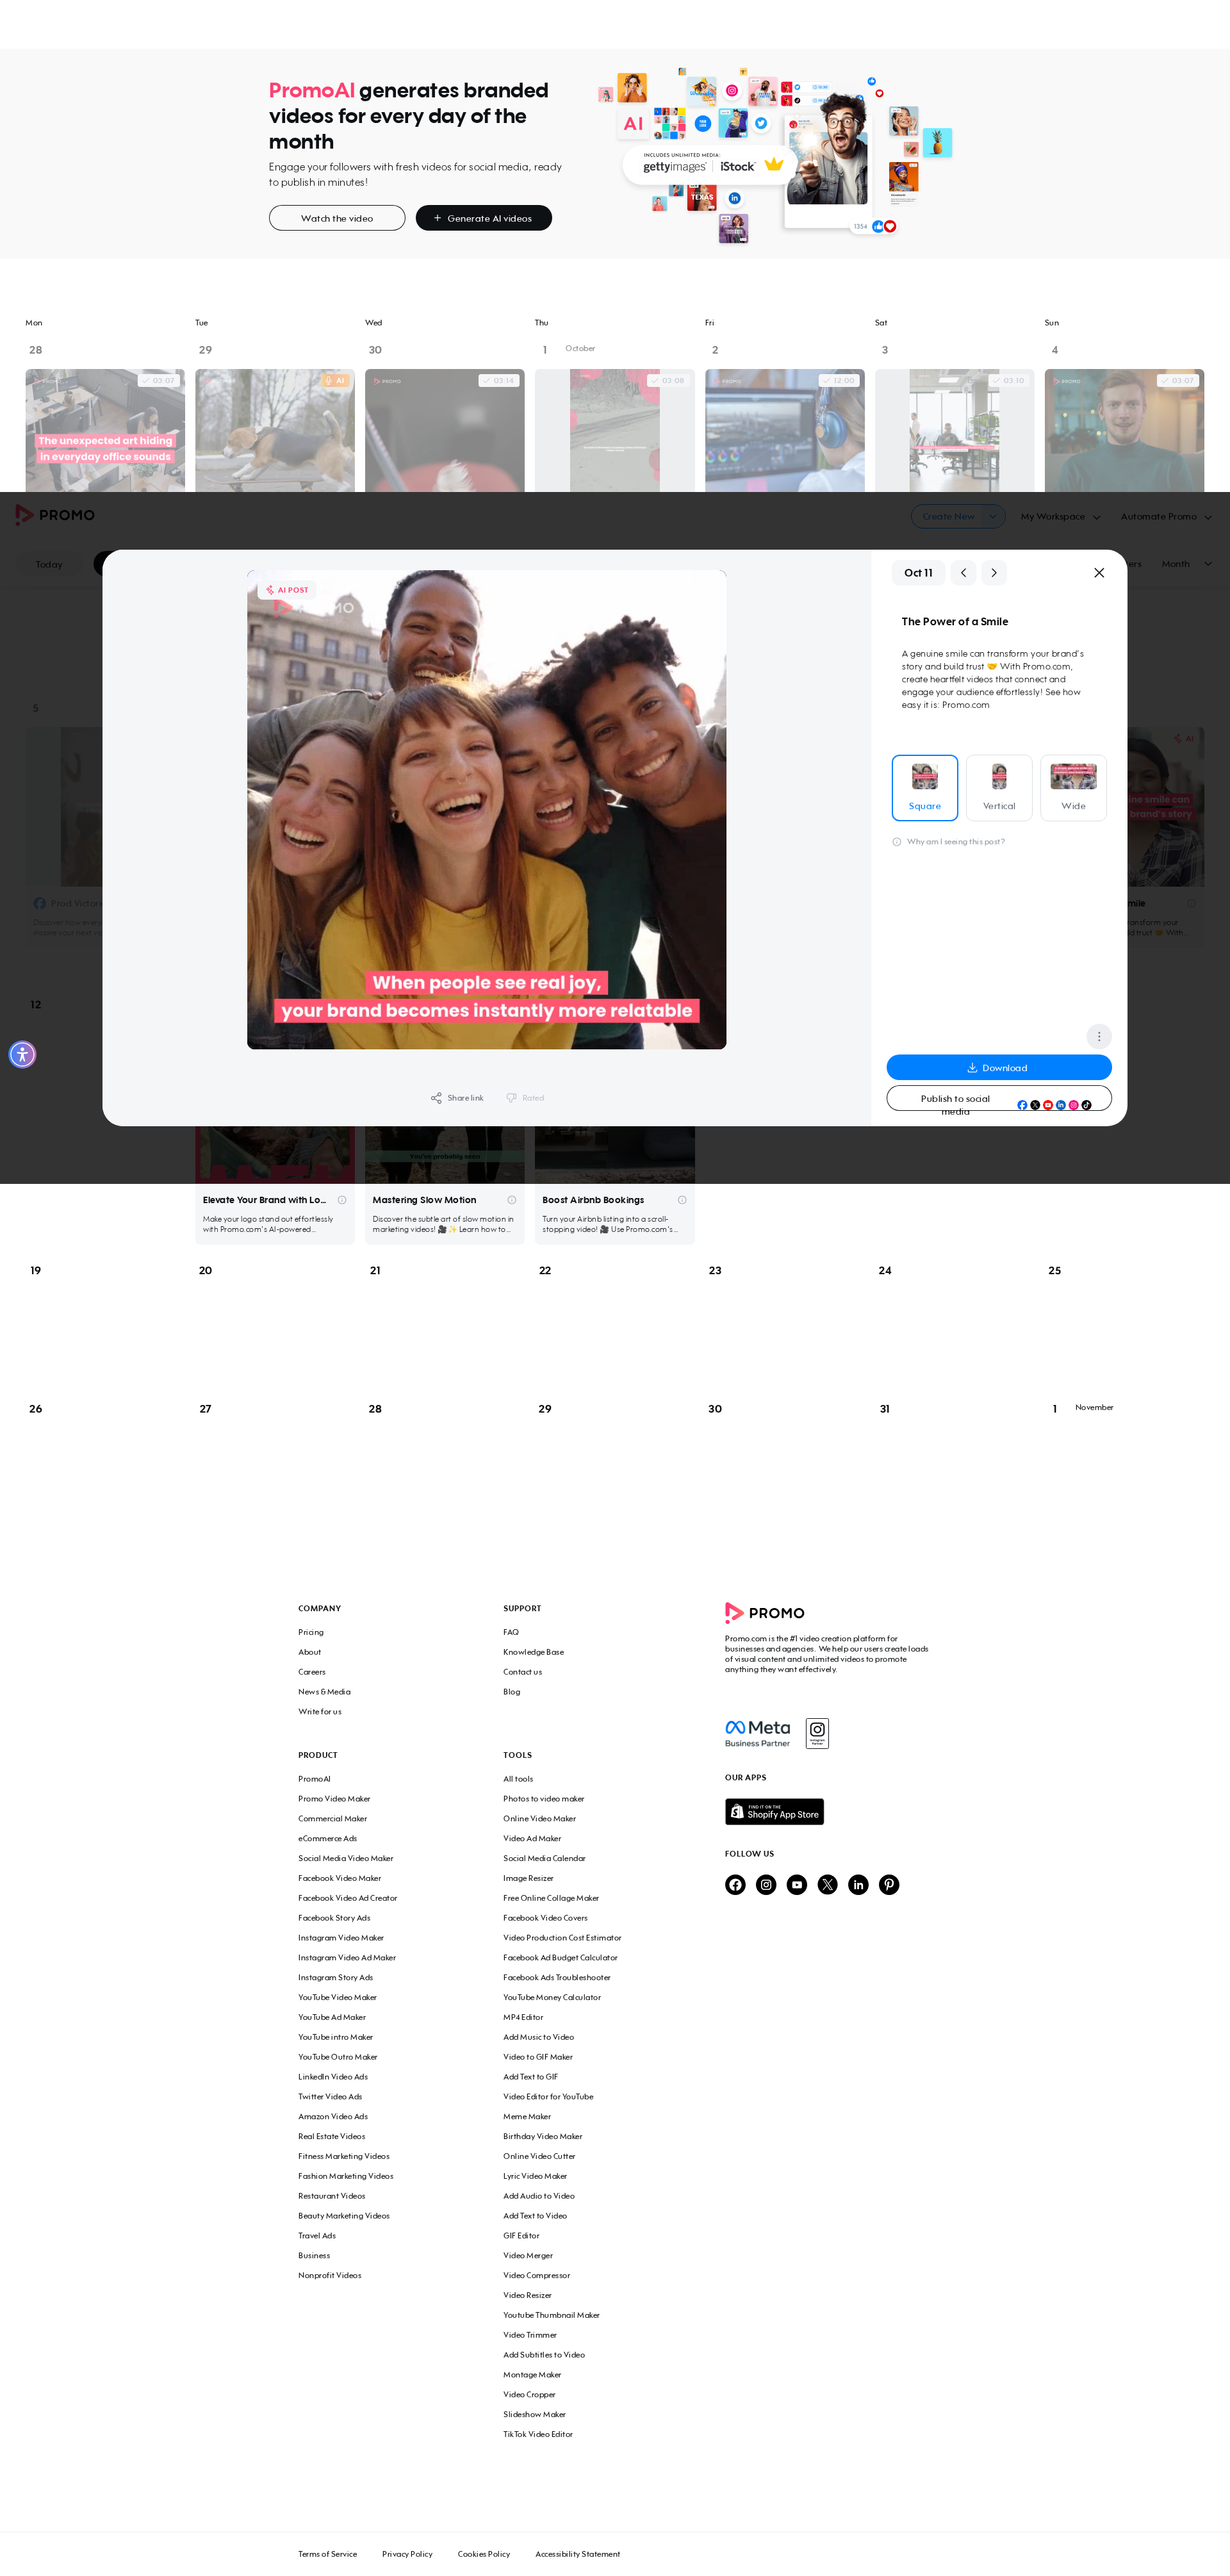1230x2576 pixels.
Task: Select the Wide format option
Action: (1073, 788)
